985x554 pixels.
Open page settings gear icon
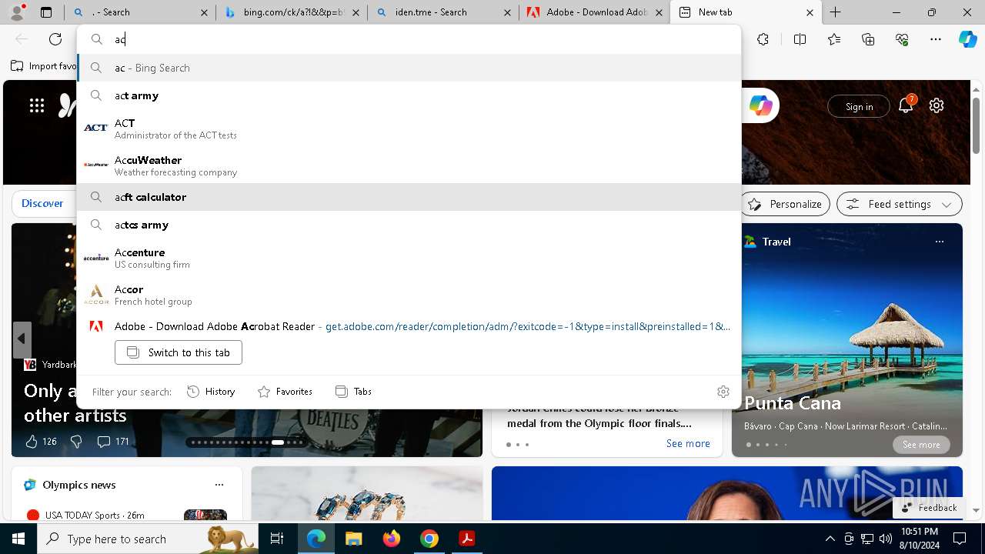(x=937, y=106)
